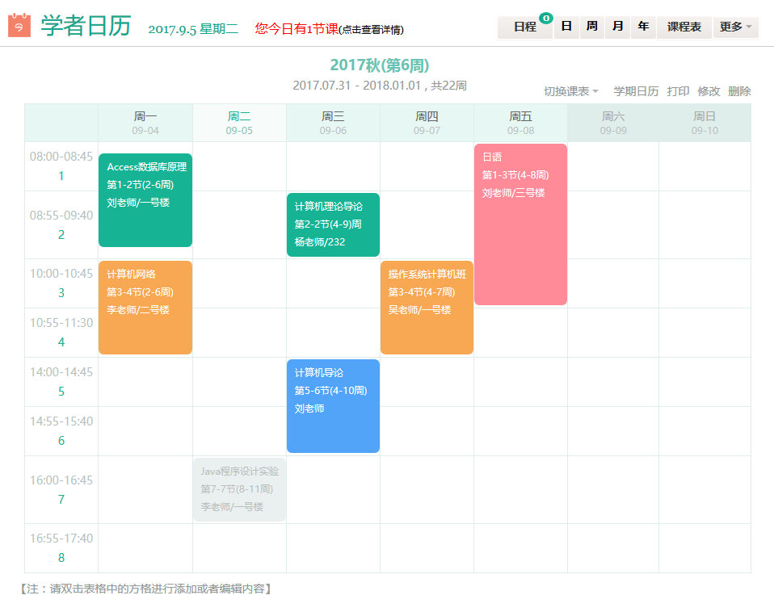Select the 操作系统计算机班 course block

(427, 308)
